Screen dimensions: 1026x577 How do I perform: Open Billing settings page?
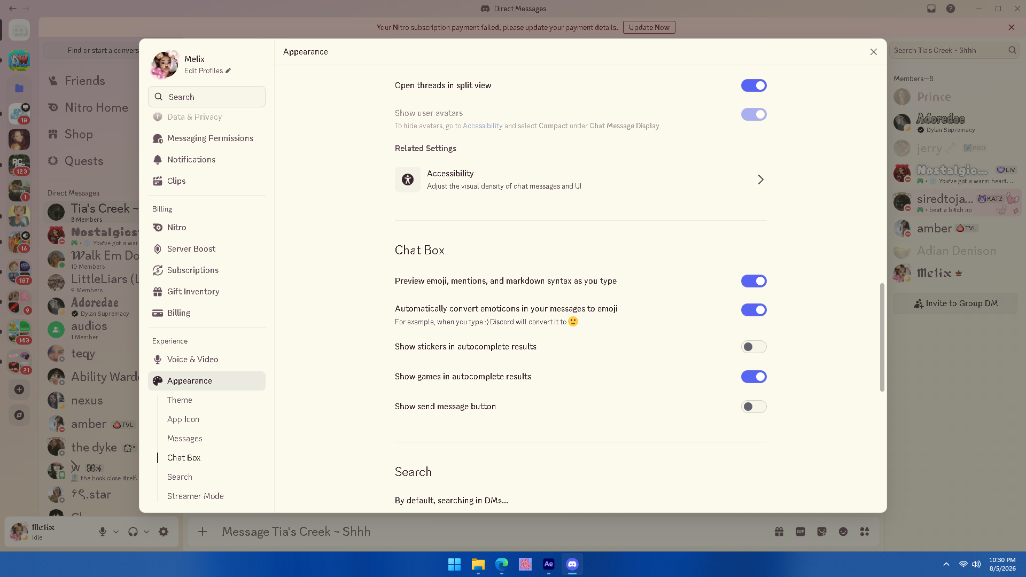[x=207, y=313]
